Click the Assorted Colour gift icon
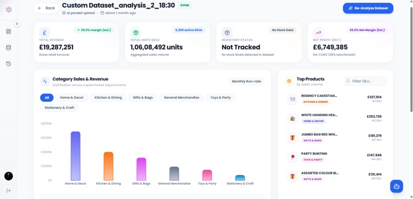This screenshot has width=413, height=199. [x=293, y=176]
